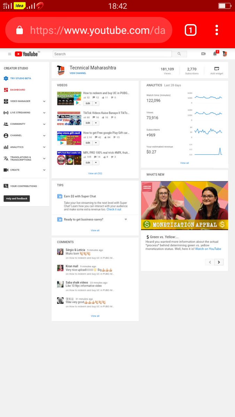The height and width of the screenshot is (417, 235).
Task: Click the 'Check it out' Super Chat link
Action: [x=114, y=210]
